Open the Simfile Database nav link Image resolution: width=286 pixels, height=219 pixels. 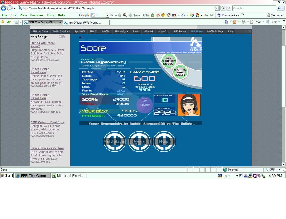coord(61,32)
